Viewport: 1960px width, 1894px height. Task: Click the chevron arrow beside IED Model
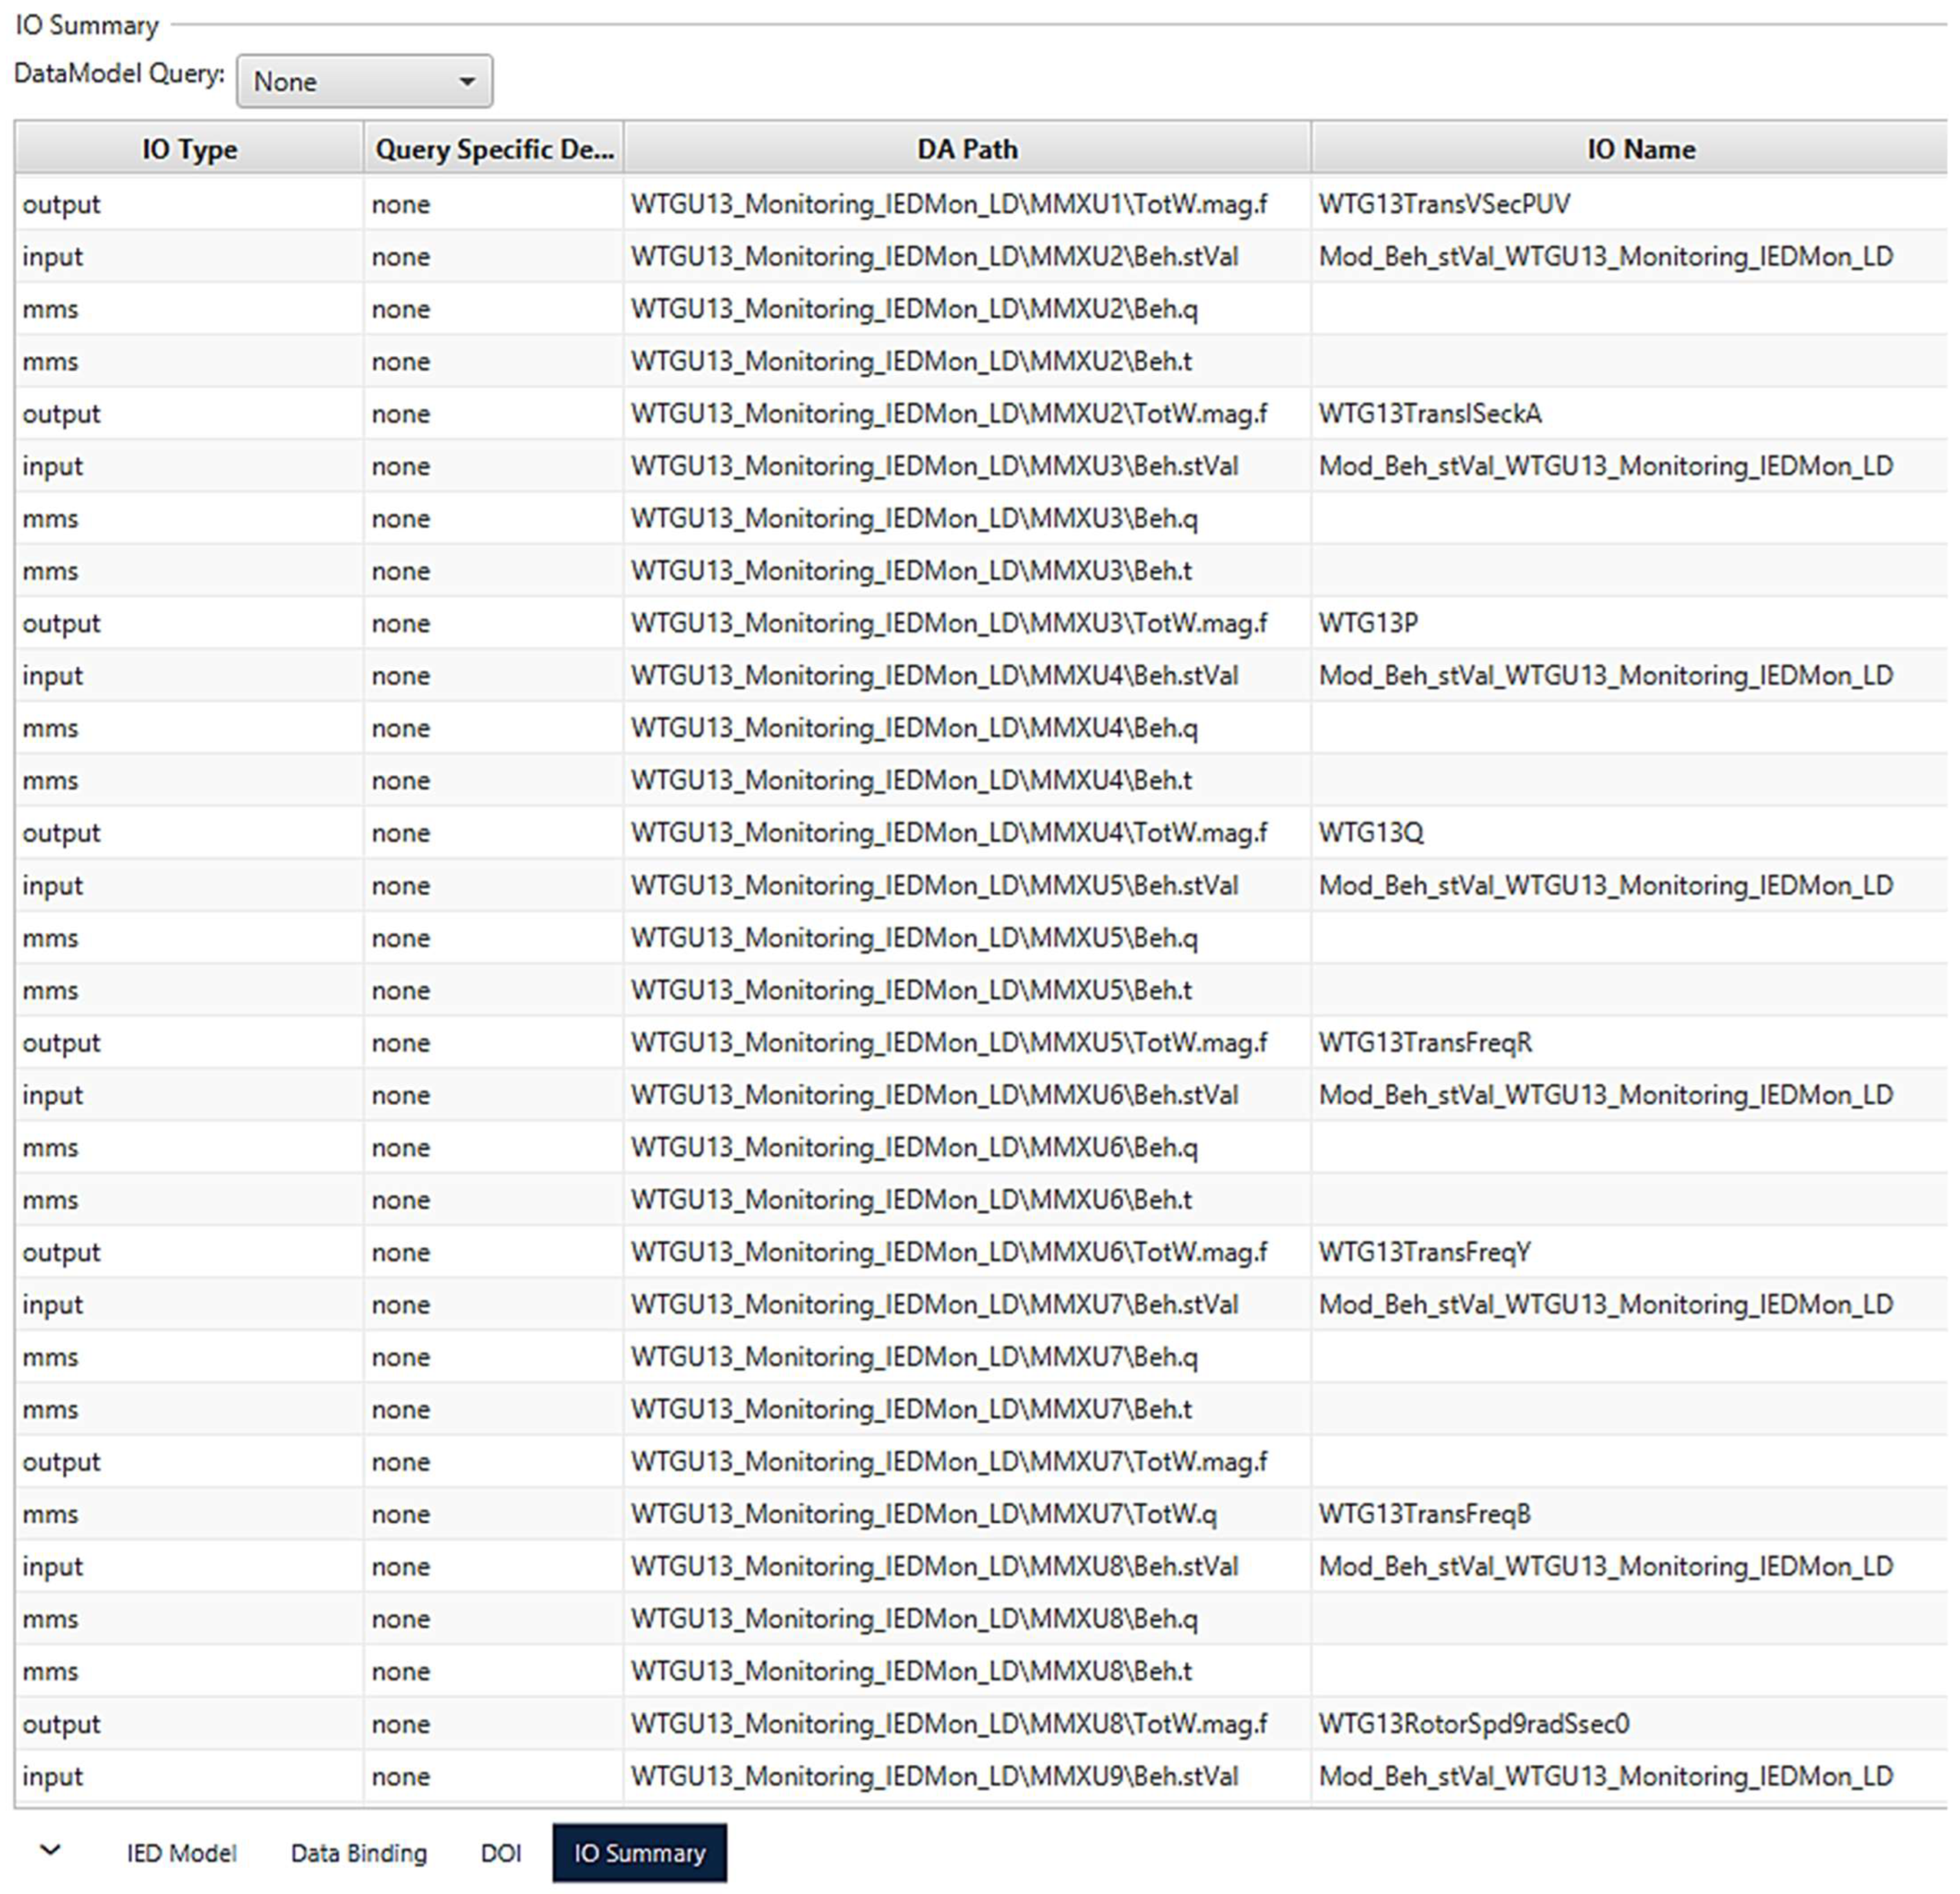50,1851
